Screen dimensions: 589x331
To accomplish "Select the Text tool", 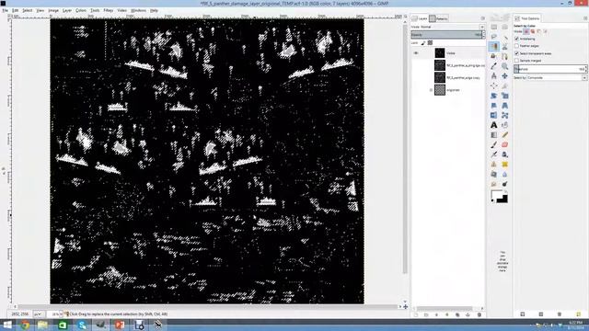I will point(494,125).
